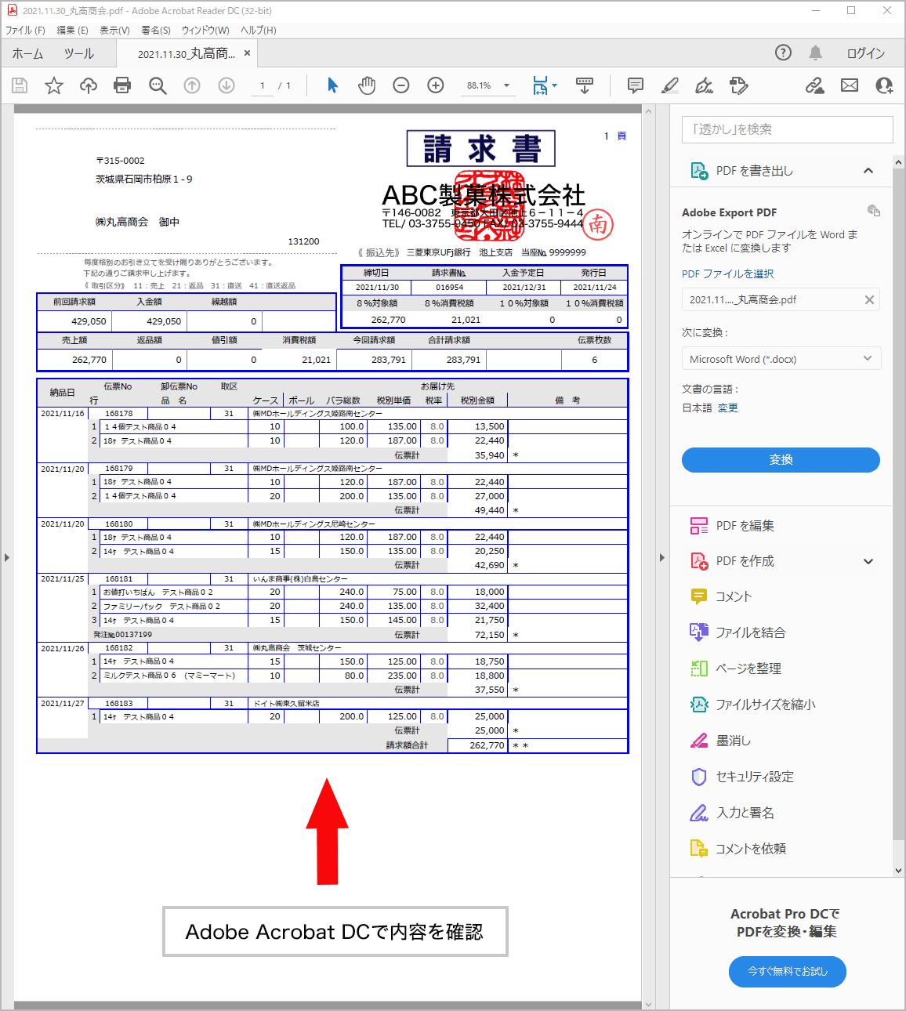Click the blue 変換 button
Screen dimensions: 906x1011
pyautogui.click(x=781, y=460)
